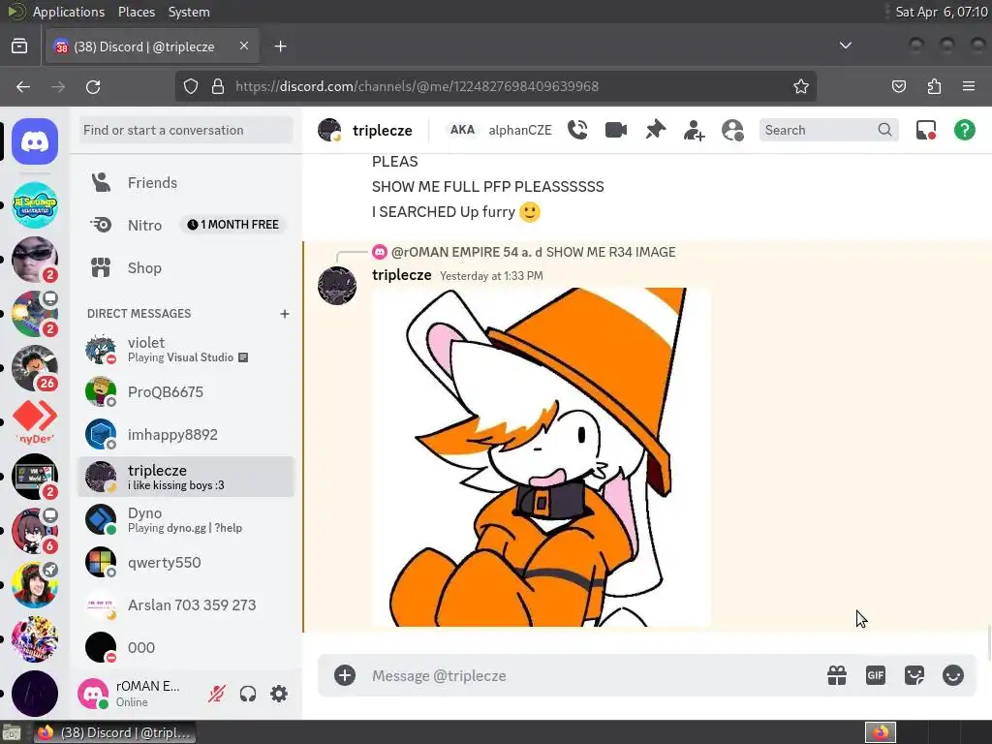Add friends to DM icon

(x=694, y=130)
